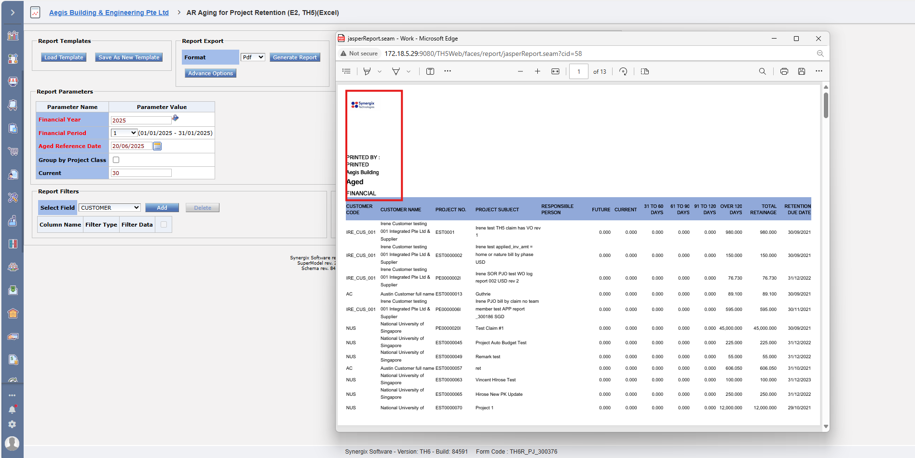This screenshot has width=915, height=458.
Task: Enable Group by Project Class checkbox
Action: pyautogui.click(x=116, y=160)
